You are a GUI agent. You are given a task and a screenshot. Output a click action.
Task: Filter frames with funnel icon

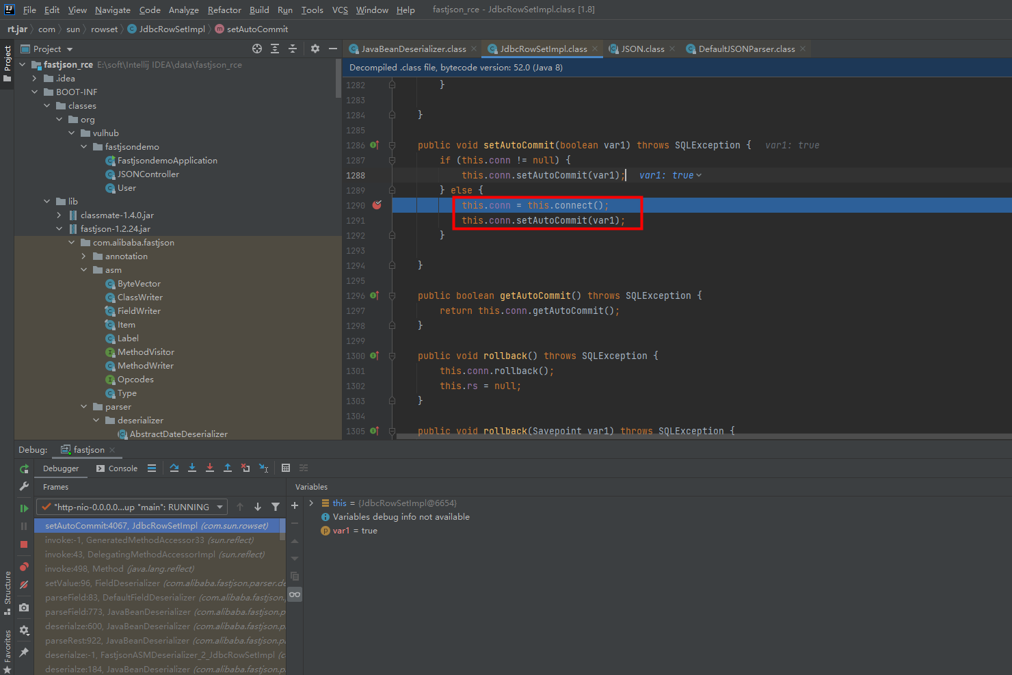[x=276, y=507]
